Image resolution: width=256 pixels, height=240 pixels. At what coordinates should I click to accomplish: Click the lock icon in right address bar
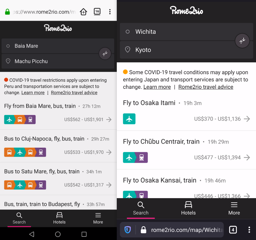(144, 230)
